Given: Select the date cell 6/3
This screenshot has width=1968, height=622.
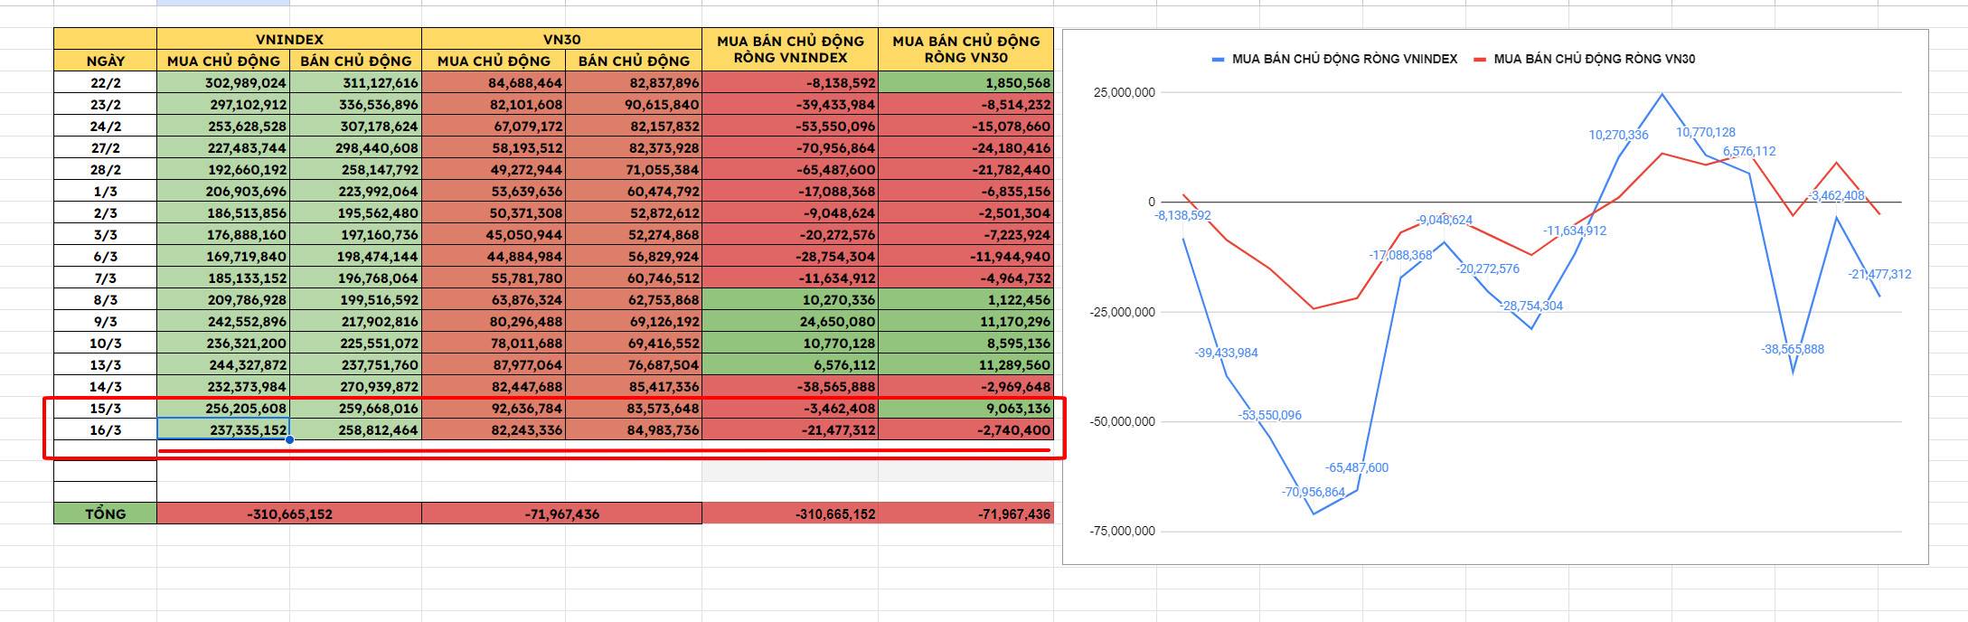Looking at the screenshot, I should point(105,256).
